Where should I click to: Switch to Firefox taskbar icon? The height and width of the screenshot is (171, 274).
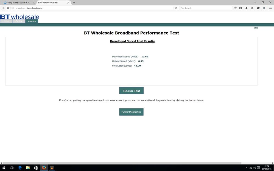[x=44, y=168]
